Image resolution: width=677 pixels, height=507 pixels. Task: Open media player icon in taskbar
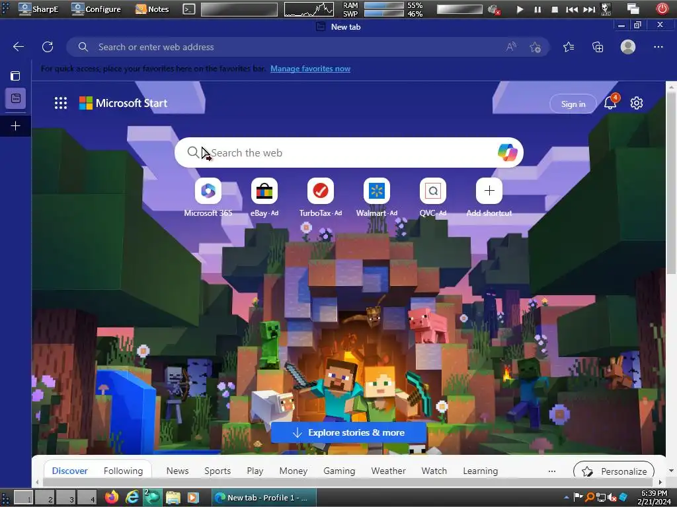193,498
